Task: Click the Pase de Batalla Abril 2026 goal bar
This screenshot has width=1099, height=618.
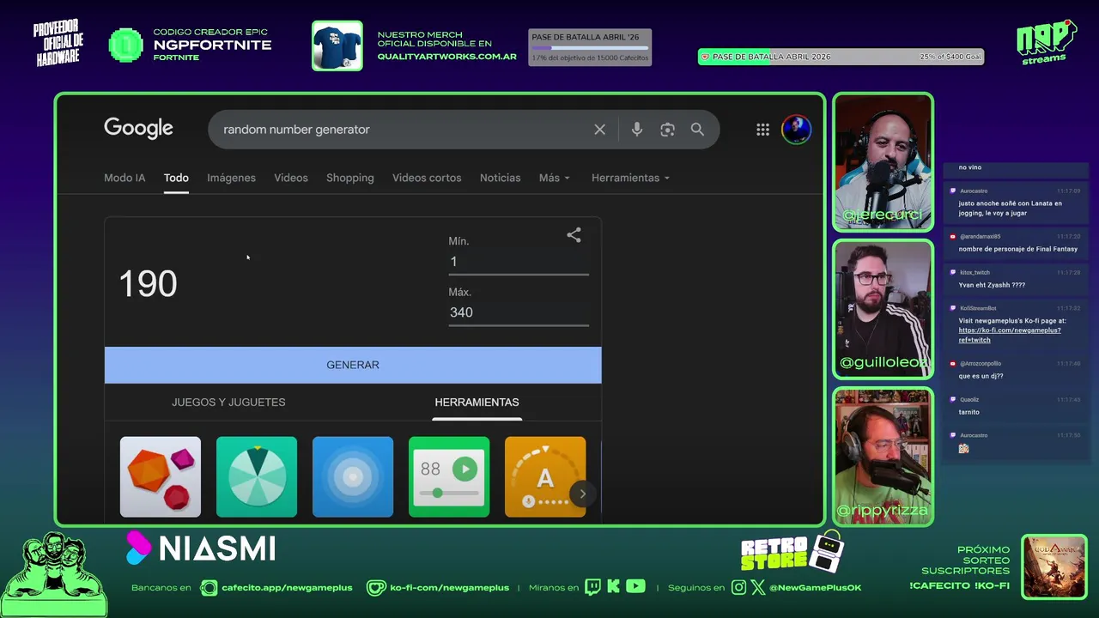Action: [x=841, y=57]
